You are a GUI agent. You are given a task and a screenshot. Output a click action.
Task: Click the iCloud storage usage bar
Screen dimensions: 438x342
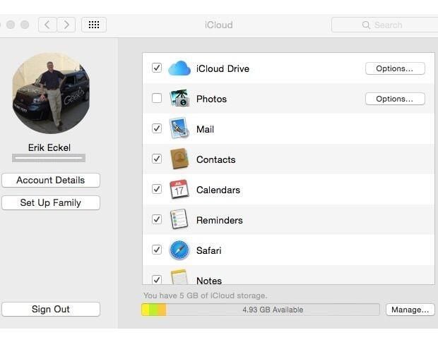point(261,310)
